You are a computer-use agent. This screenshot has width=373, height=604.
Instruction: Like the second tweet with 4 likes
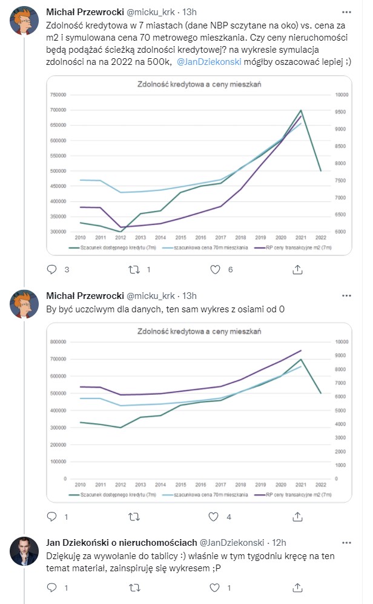[213, 517]
